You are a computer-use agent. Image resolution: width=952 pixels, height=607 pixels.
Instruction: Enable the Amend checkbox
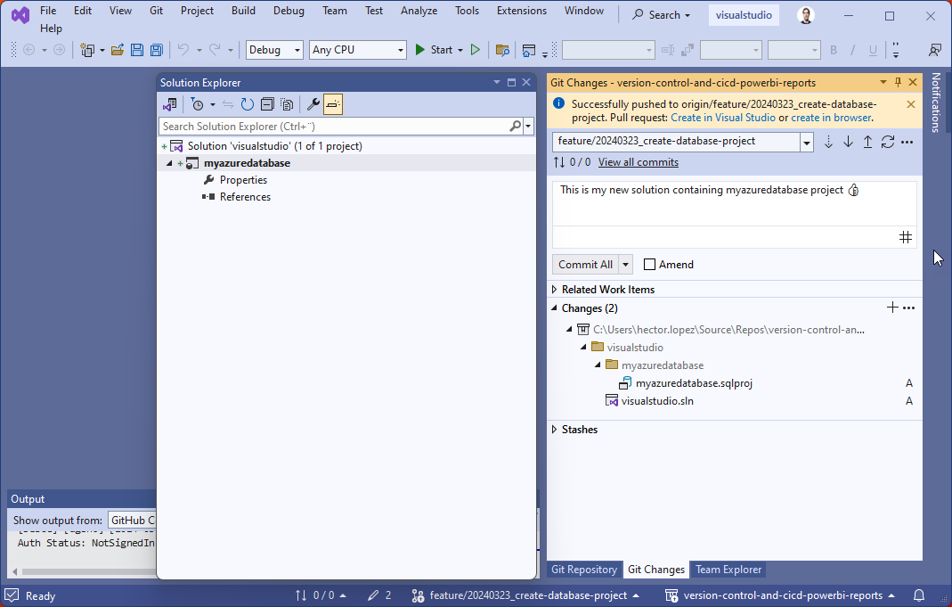tap(650, 264)
